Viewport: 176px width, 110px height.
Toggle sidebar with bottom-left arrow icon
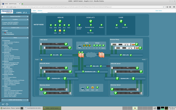click(x=3, y=104)
